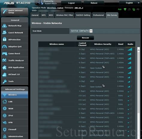The width and height of the screenshot is (142, 139).
Task: Click the 7 (bgn) channel cell
Action: tap(82, 77)
